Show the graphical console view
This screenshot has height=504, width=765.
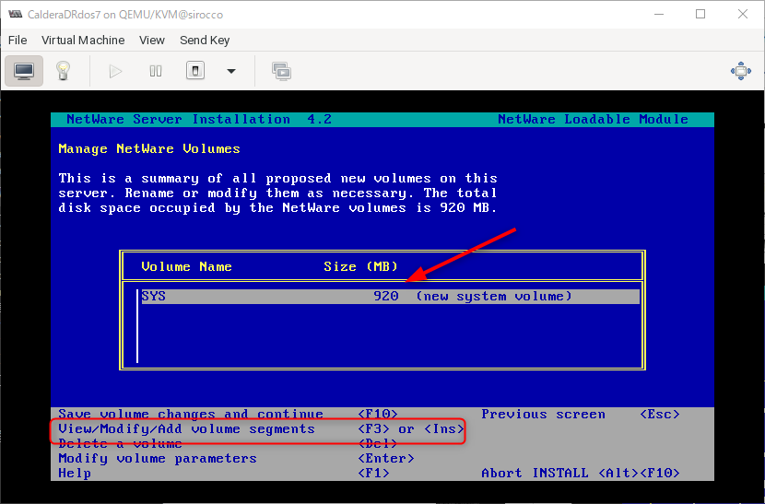click(24, 71)
